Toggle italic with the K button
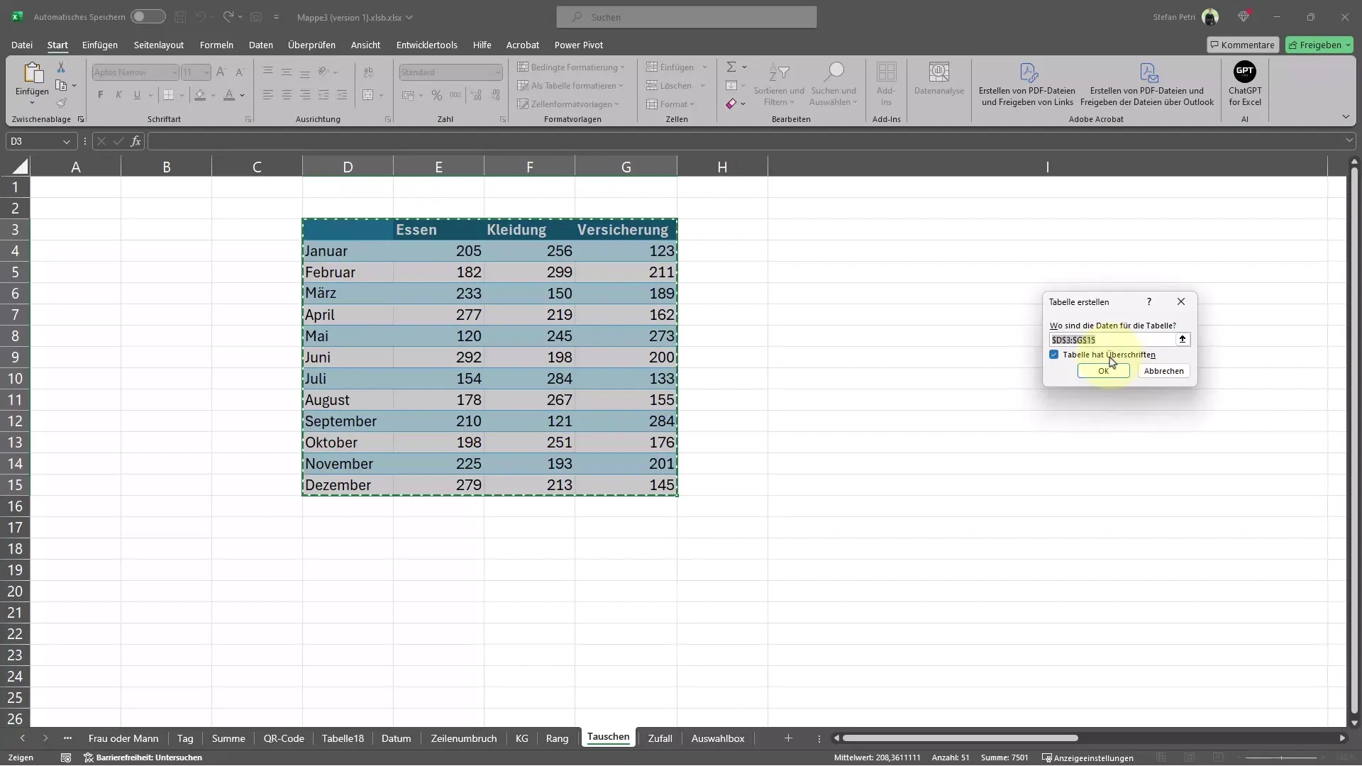Image resolution: width=1362 pixels, height=766 pixels. pyautogui.click(x=118, y=95)
